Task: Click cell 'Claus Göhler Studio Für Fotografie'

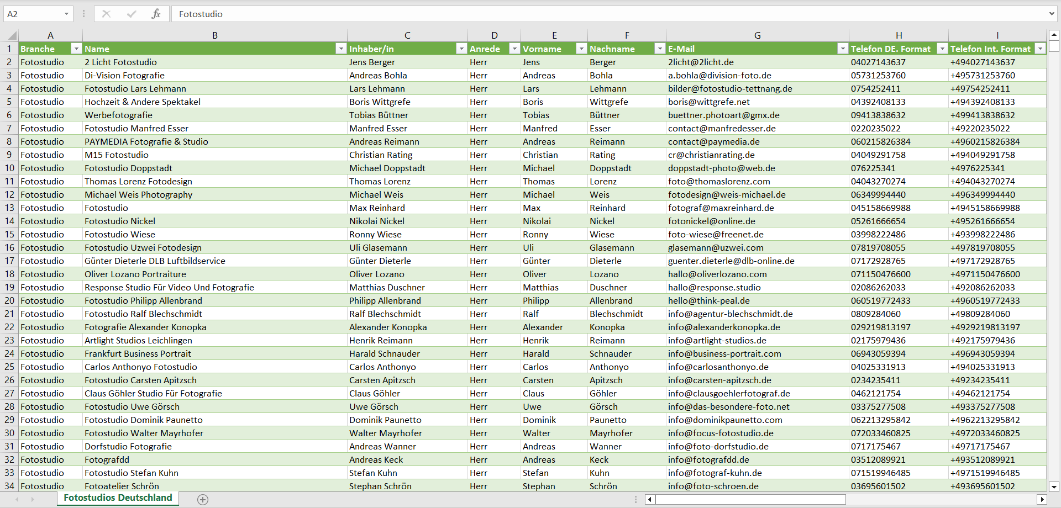Action: [x=215, y=393]
